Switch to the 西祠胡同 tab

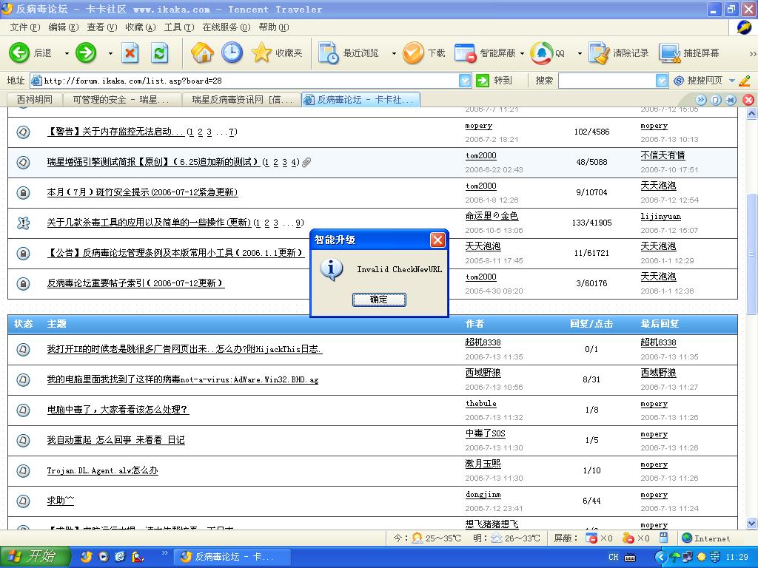point(34,99)
